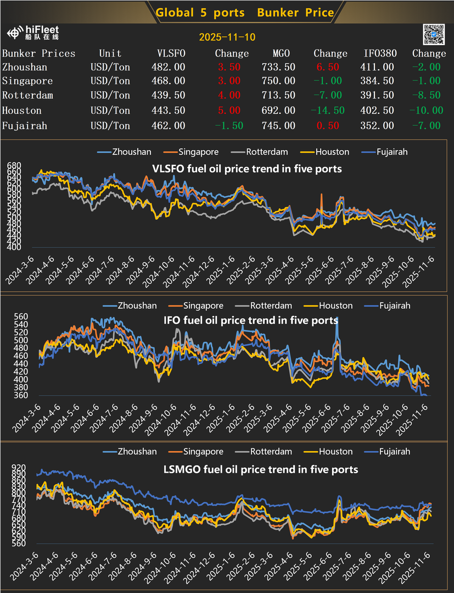454x593 pixels.
Task: Click the hiFleet logo
Action: coord(35,33)
